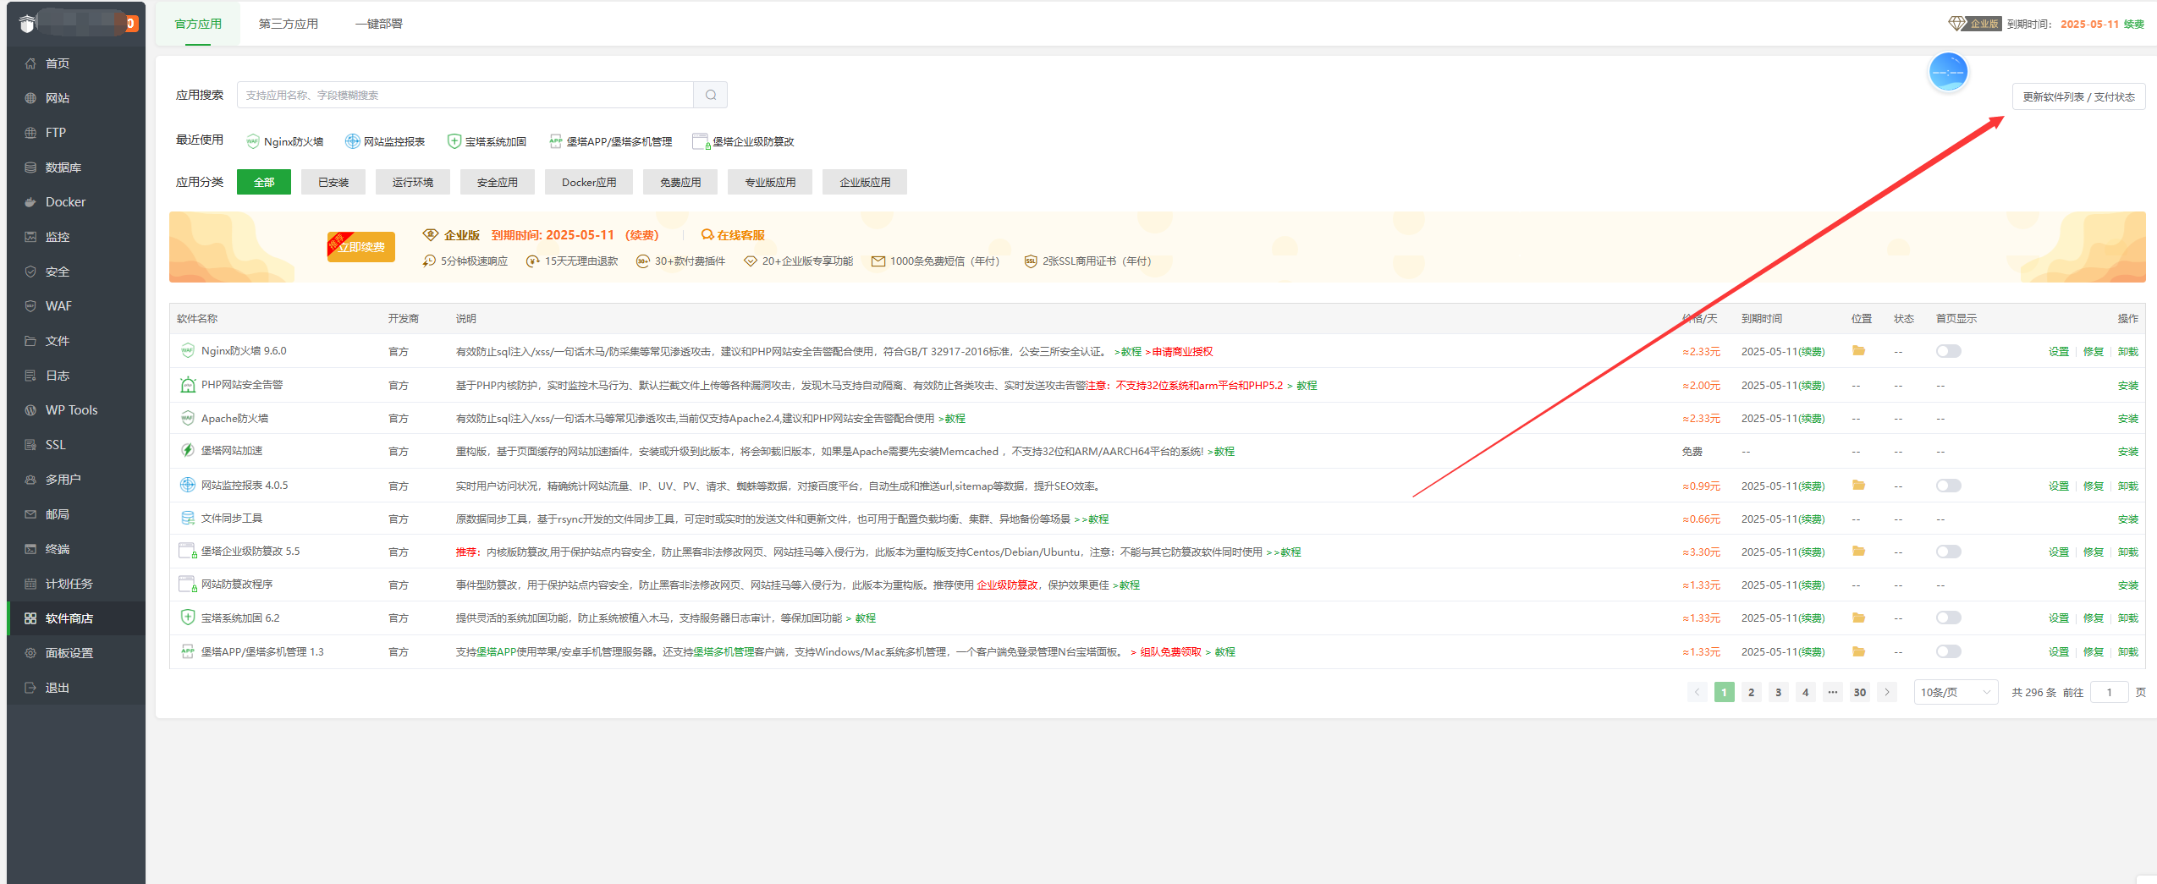The width and height of the screenshot is (2157, 884).
Task: Open folder location for Nginx防火墙 row
Action: tap(1858, 351)
